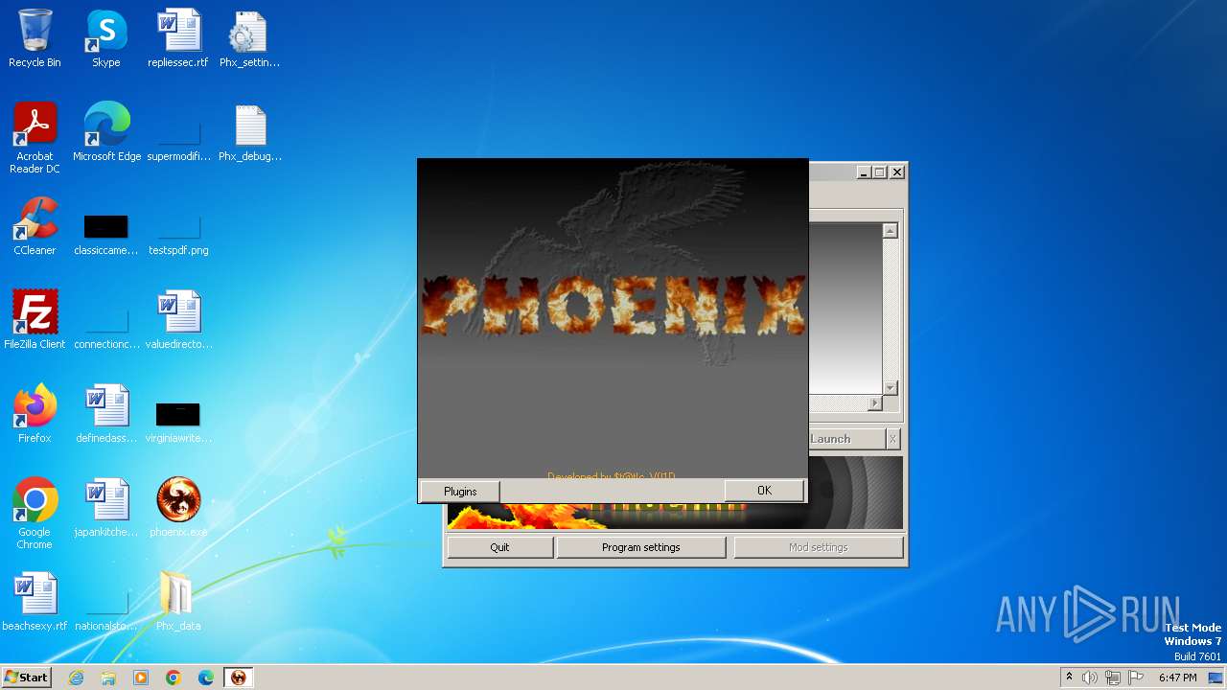Select FileZilla Client shortcut
This screenshot has height=690, width=1227.
(x=35, y=320)
